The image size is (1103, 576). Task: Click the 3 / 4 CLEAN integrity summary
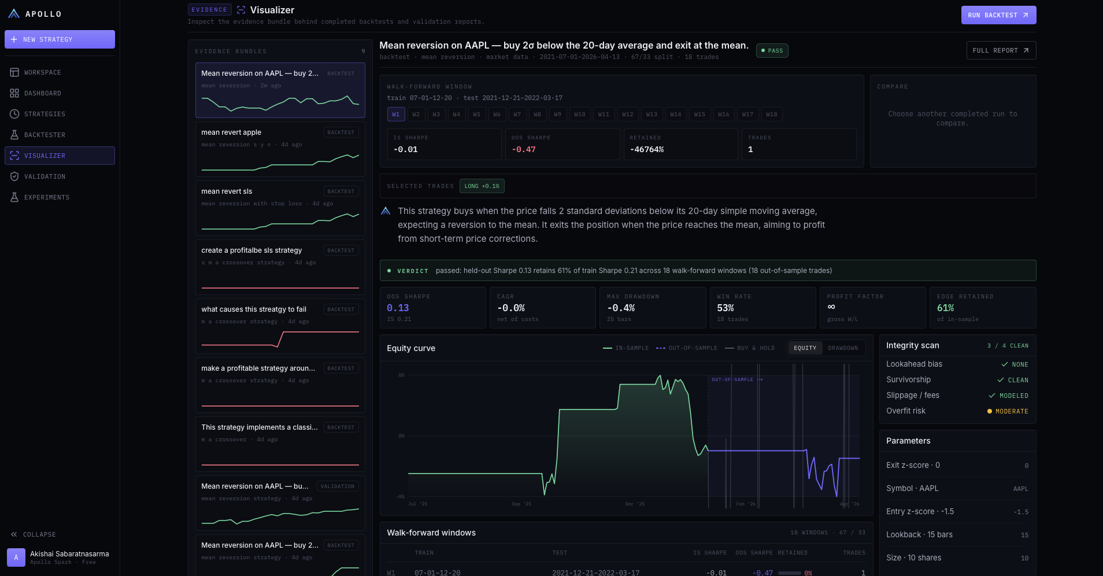pos(1008,346)
